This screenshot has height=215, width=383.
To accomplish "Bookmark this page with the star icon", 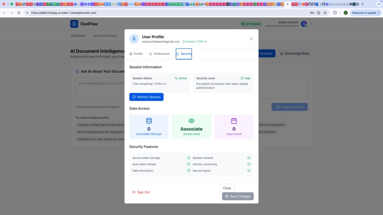I will (x=325, y=13).
